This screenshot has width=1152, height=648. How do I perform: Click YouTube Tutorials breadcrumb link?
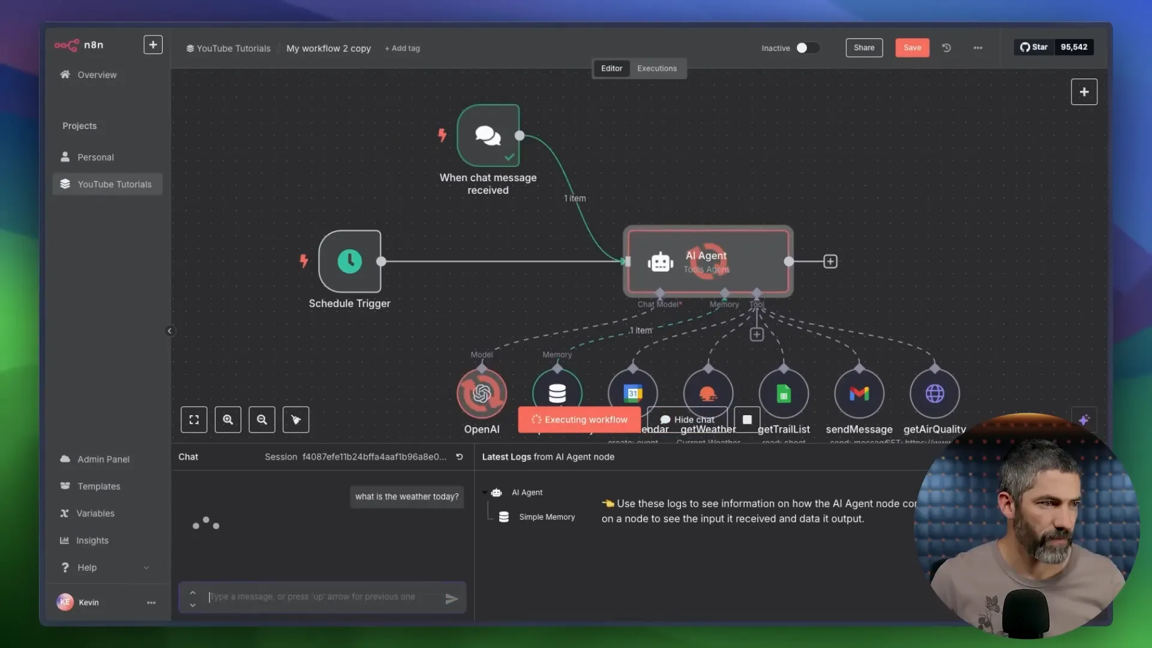tap(229, 49)
